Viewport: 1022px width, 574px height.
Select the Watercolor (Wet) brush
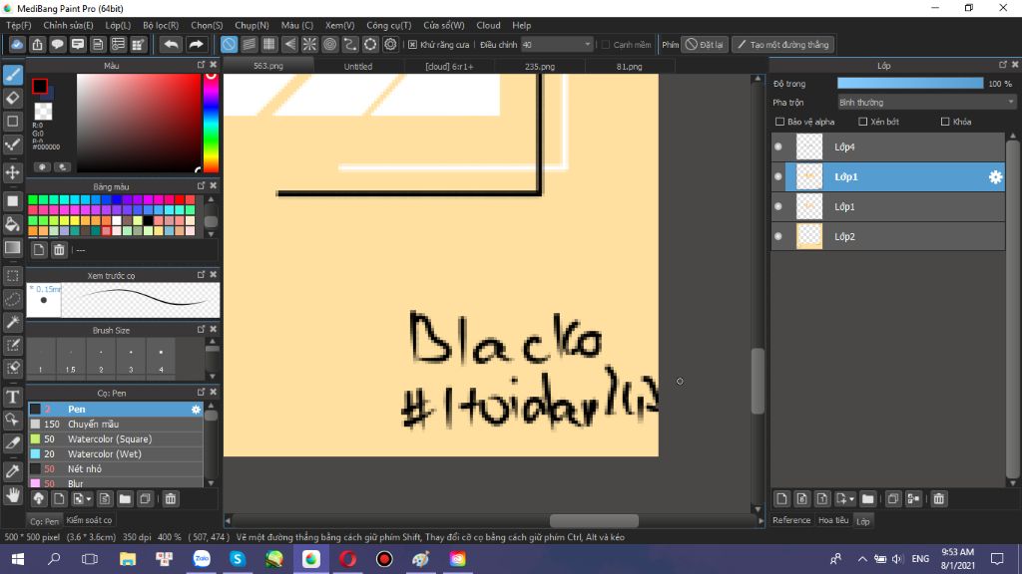(x=116, y=453)
